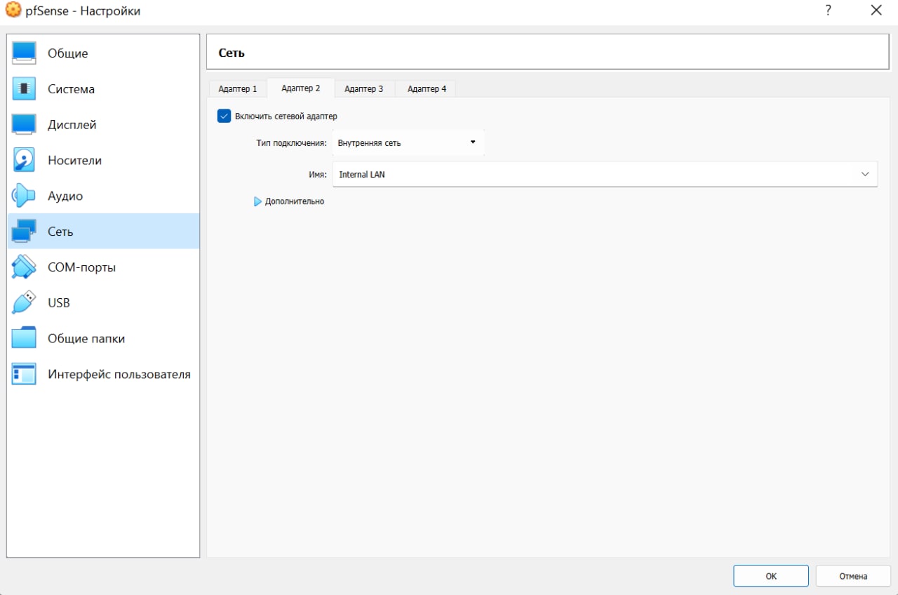Click the Тип подключения label

[292, 142]
